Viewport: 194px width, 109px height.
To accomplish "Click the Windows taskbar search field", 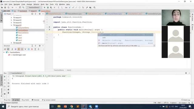I will [x=28, y=106].
